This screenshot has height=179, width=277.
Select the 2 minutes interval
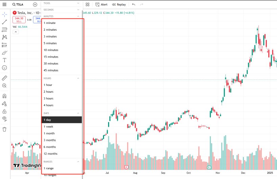coord(61,30)
